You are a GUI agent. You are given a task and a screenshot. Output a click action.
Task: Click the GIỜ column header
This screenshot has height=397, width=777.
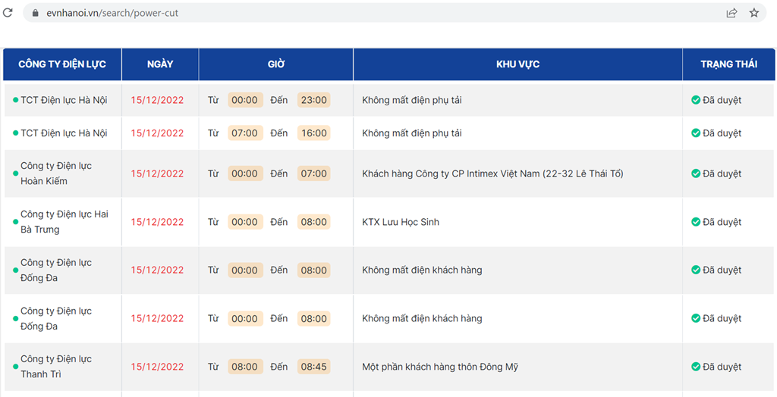pos(276,64)
